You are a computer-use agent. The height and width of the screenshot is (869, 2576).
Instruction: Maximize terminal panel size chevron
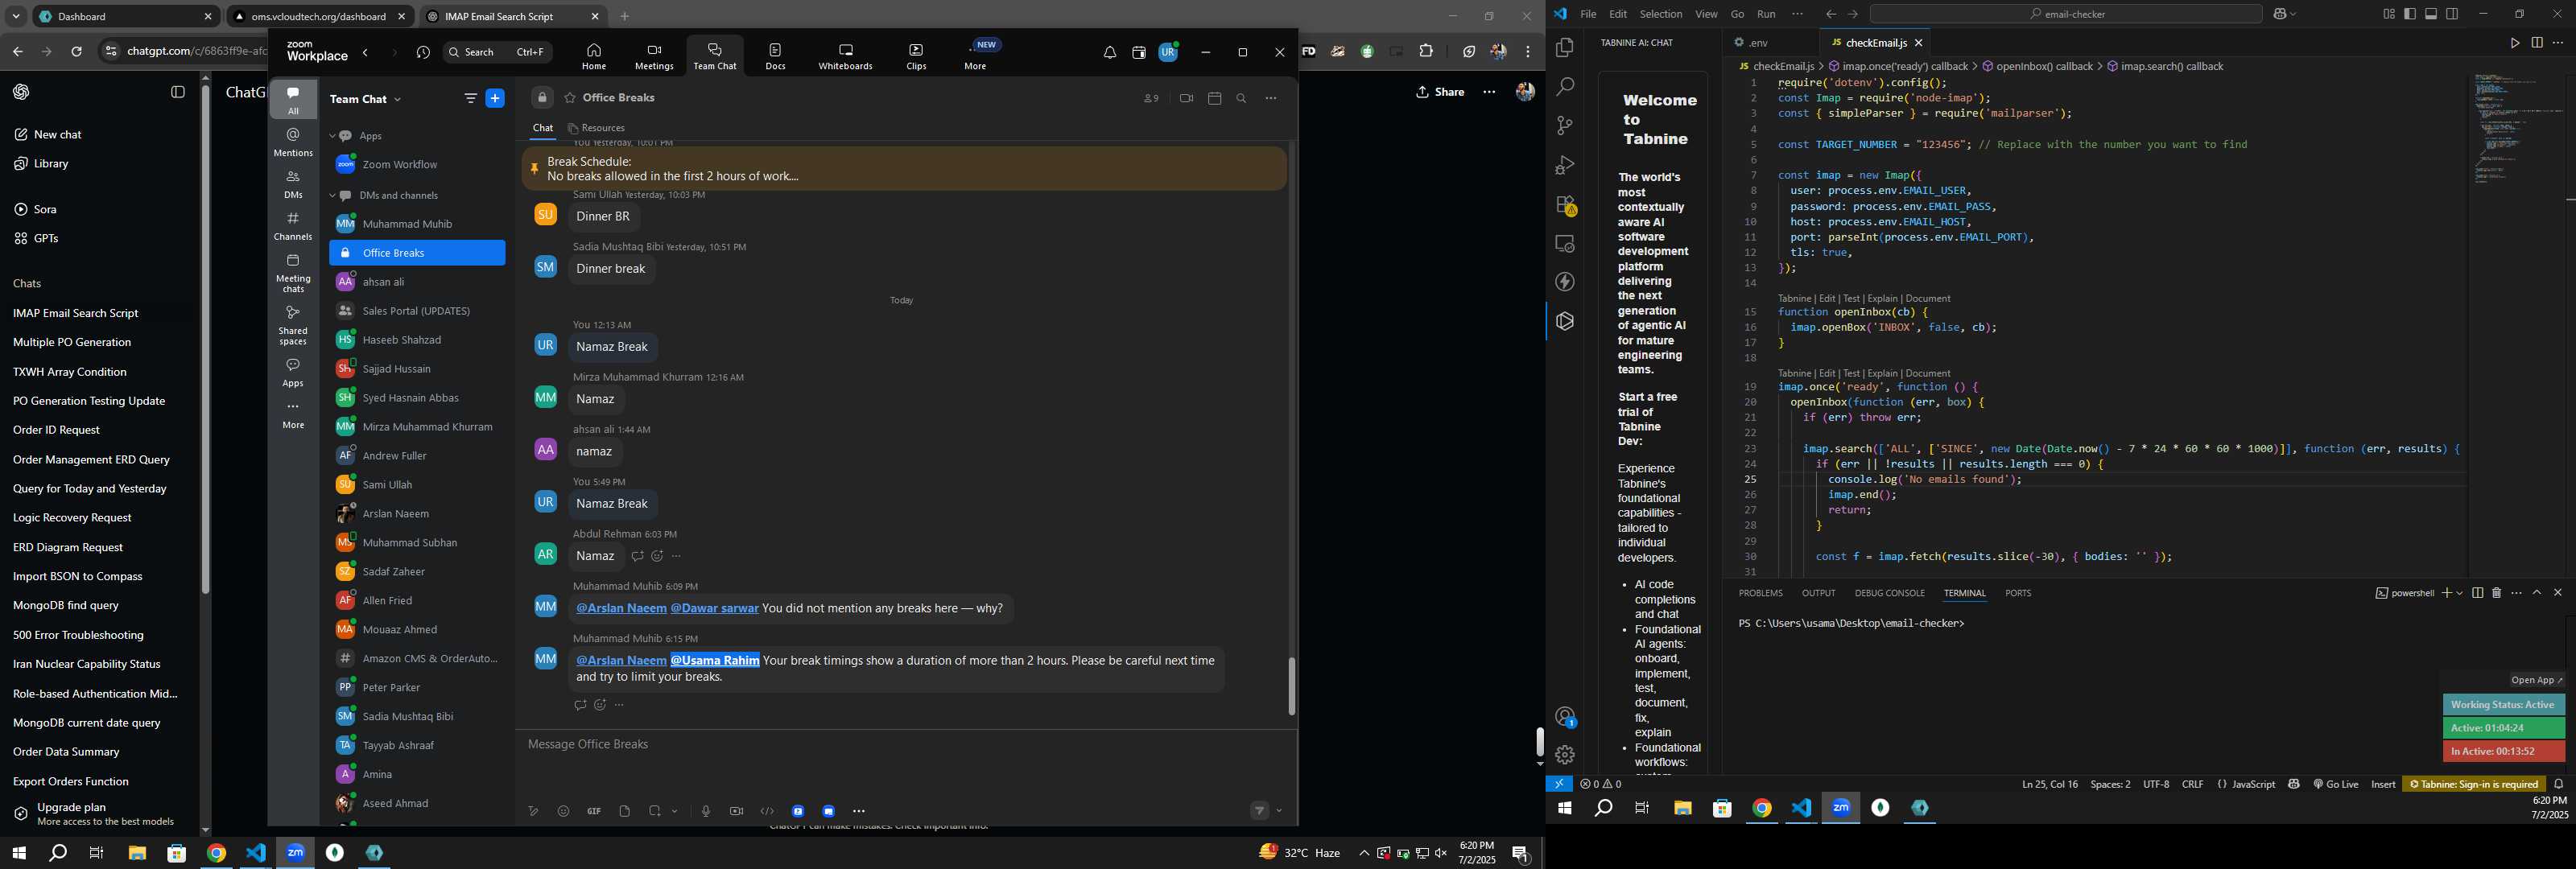[2537, 593]
